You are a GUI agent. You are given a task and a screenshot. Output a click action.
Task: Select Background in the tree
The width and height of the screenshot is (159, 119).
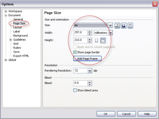[21, 36]
